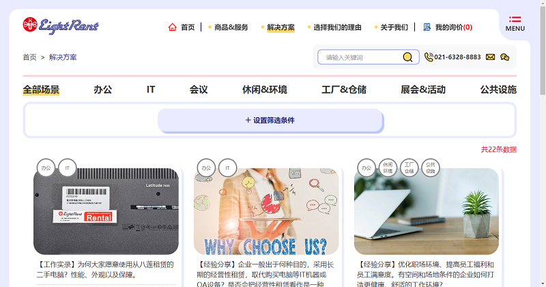Select the 全部场景 scene tab

pyautogui.click(x=41, y=89)
